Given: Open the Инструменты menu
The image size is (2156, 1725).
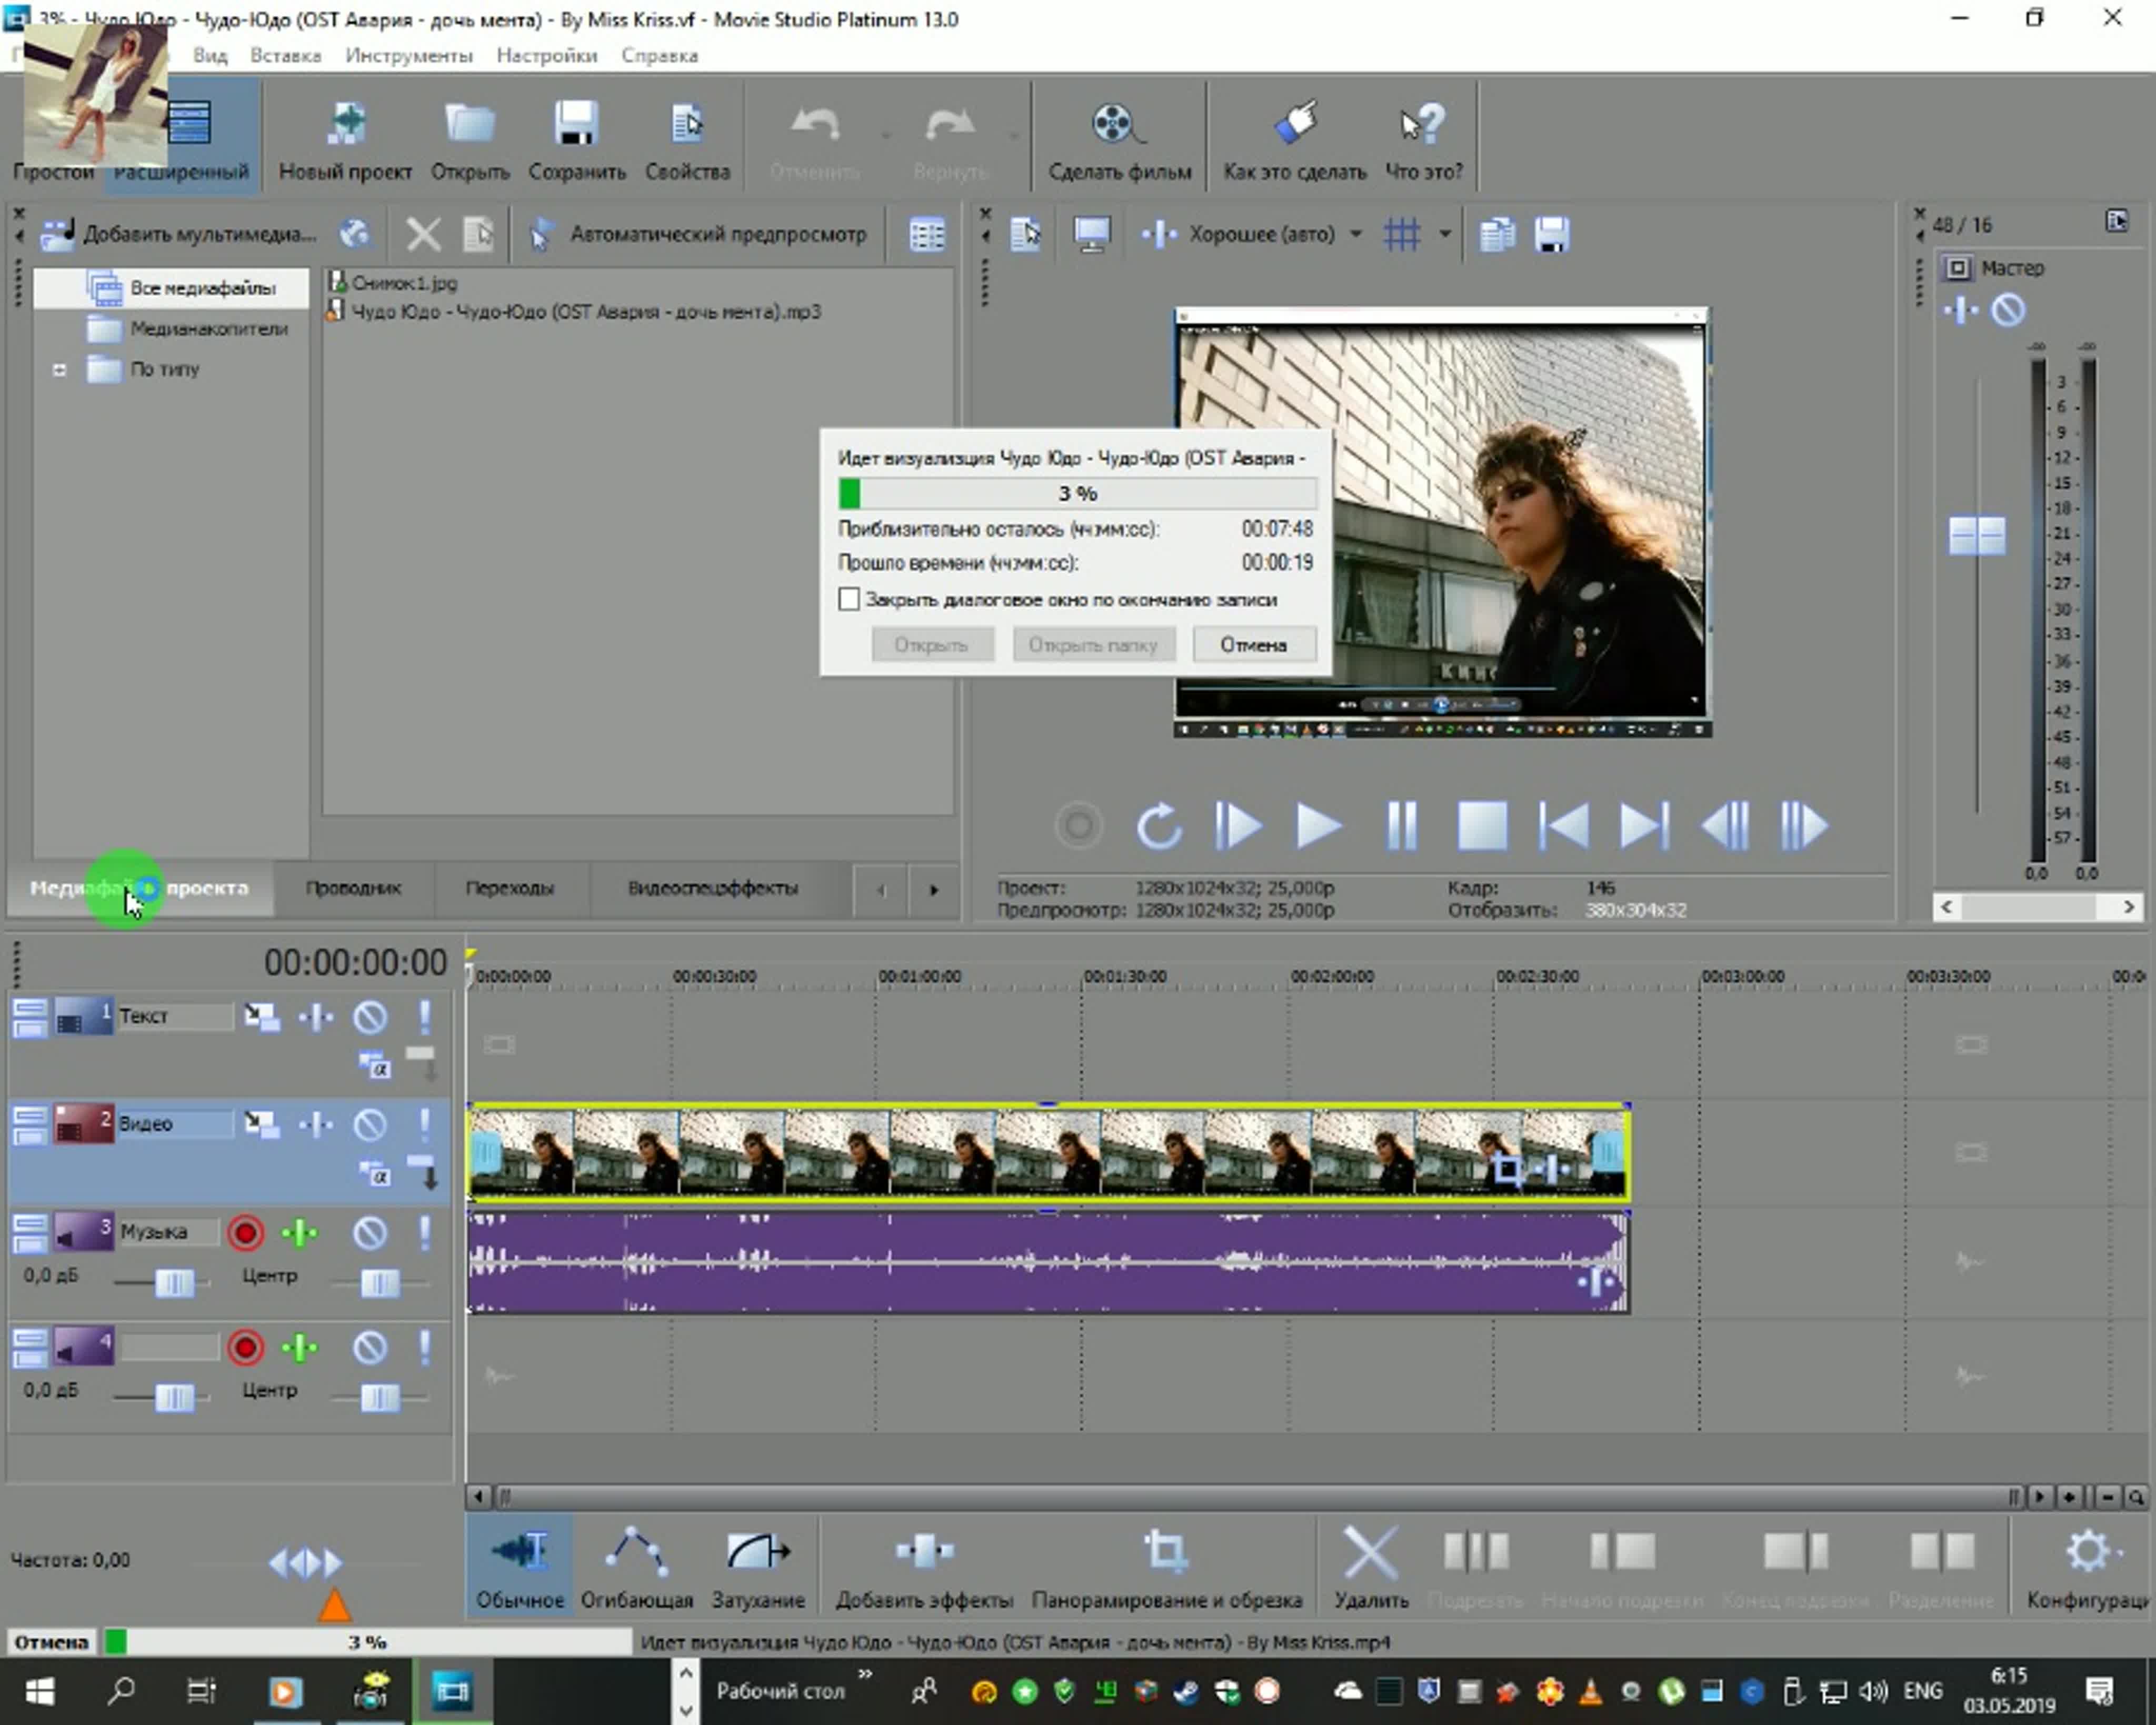Looking at the screenshot, I should point(409,56).
